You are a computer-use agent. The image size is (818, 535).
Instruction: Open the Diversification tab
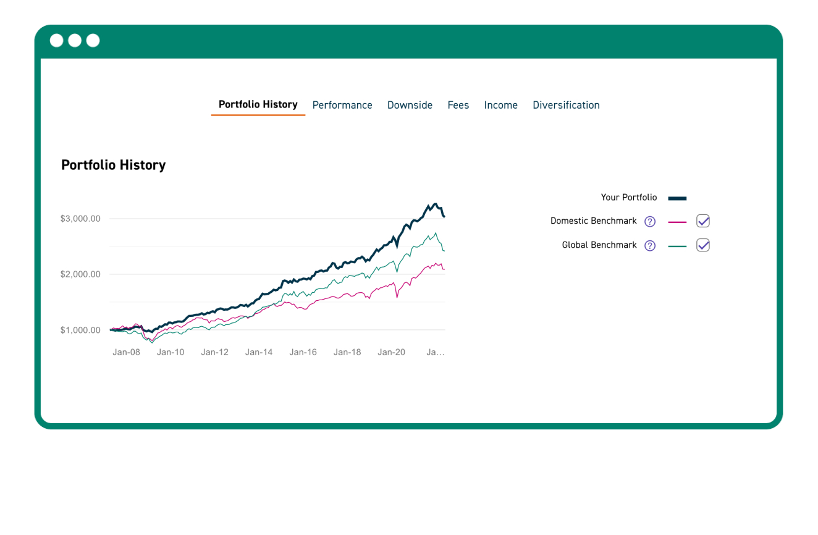tap(566, 105)
